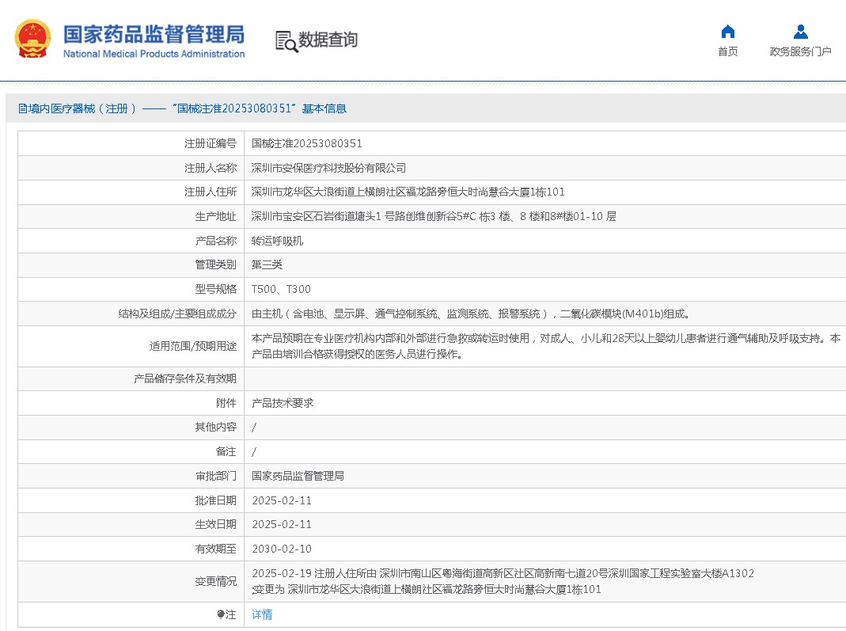This screenshot has height=631, width=846.
Task: Click the document icon in section header
Action: (x=22, y=108)
